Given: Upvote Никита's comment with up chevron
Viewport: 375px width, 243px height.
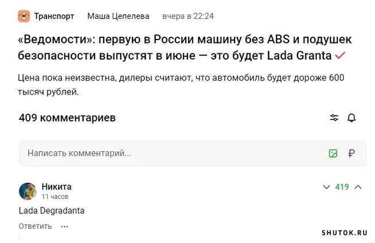Looking at the screenshot, I should click(358, 187).
